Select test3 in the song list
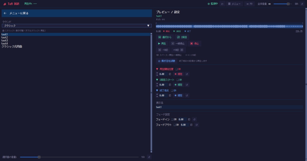The height and width of the screenshot is (161, 307). 76,40
